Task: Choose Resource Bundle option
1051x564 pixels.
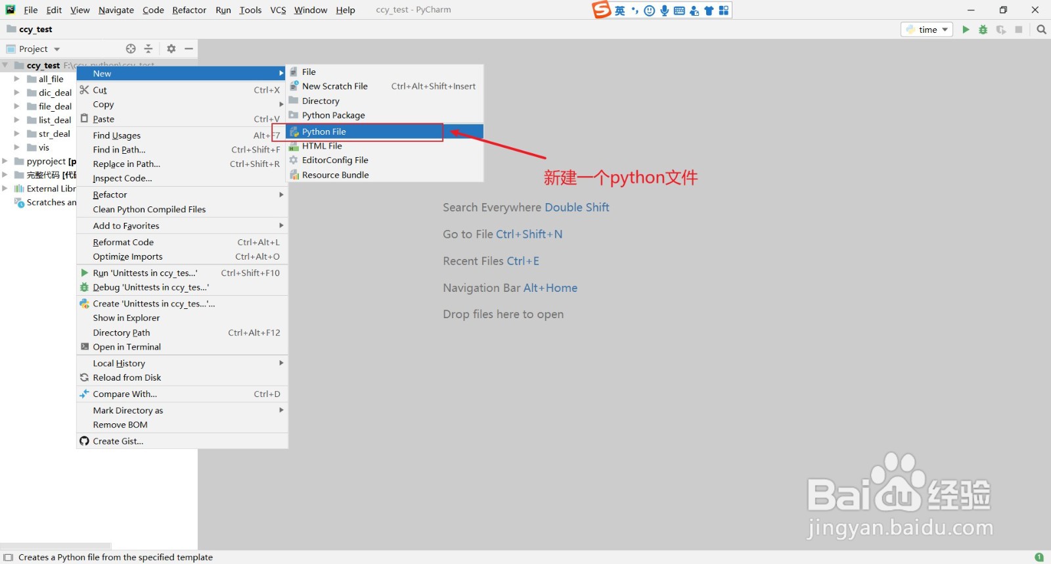Action: pyautogui.click(x=385, y=175)
